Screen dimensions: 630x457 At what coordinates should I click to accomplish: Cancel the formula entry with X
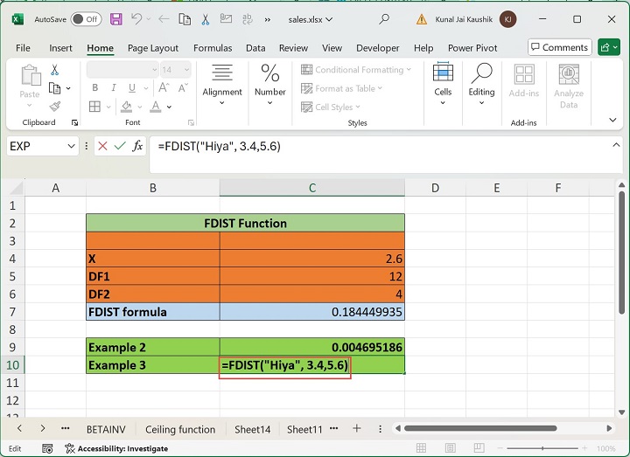pos(102,147)
